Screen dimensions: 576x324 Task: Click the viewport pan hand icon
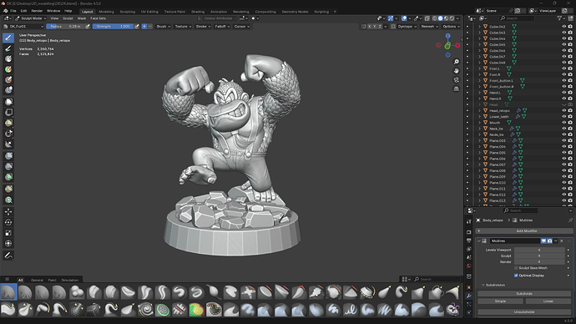pyautogui.click(x=457, y=70)
